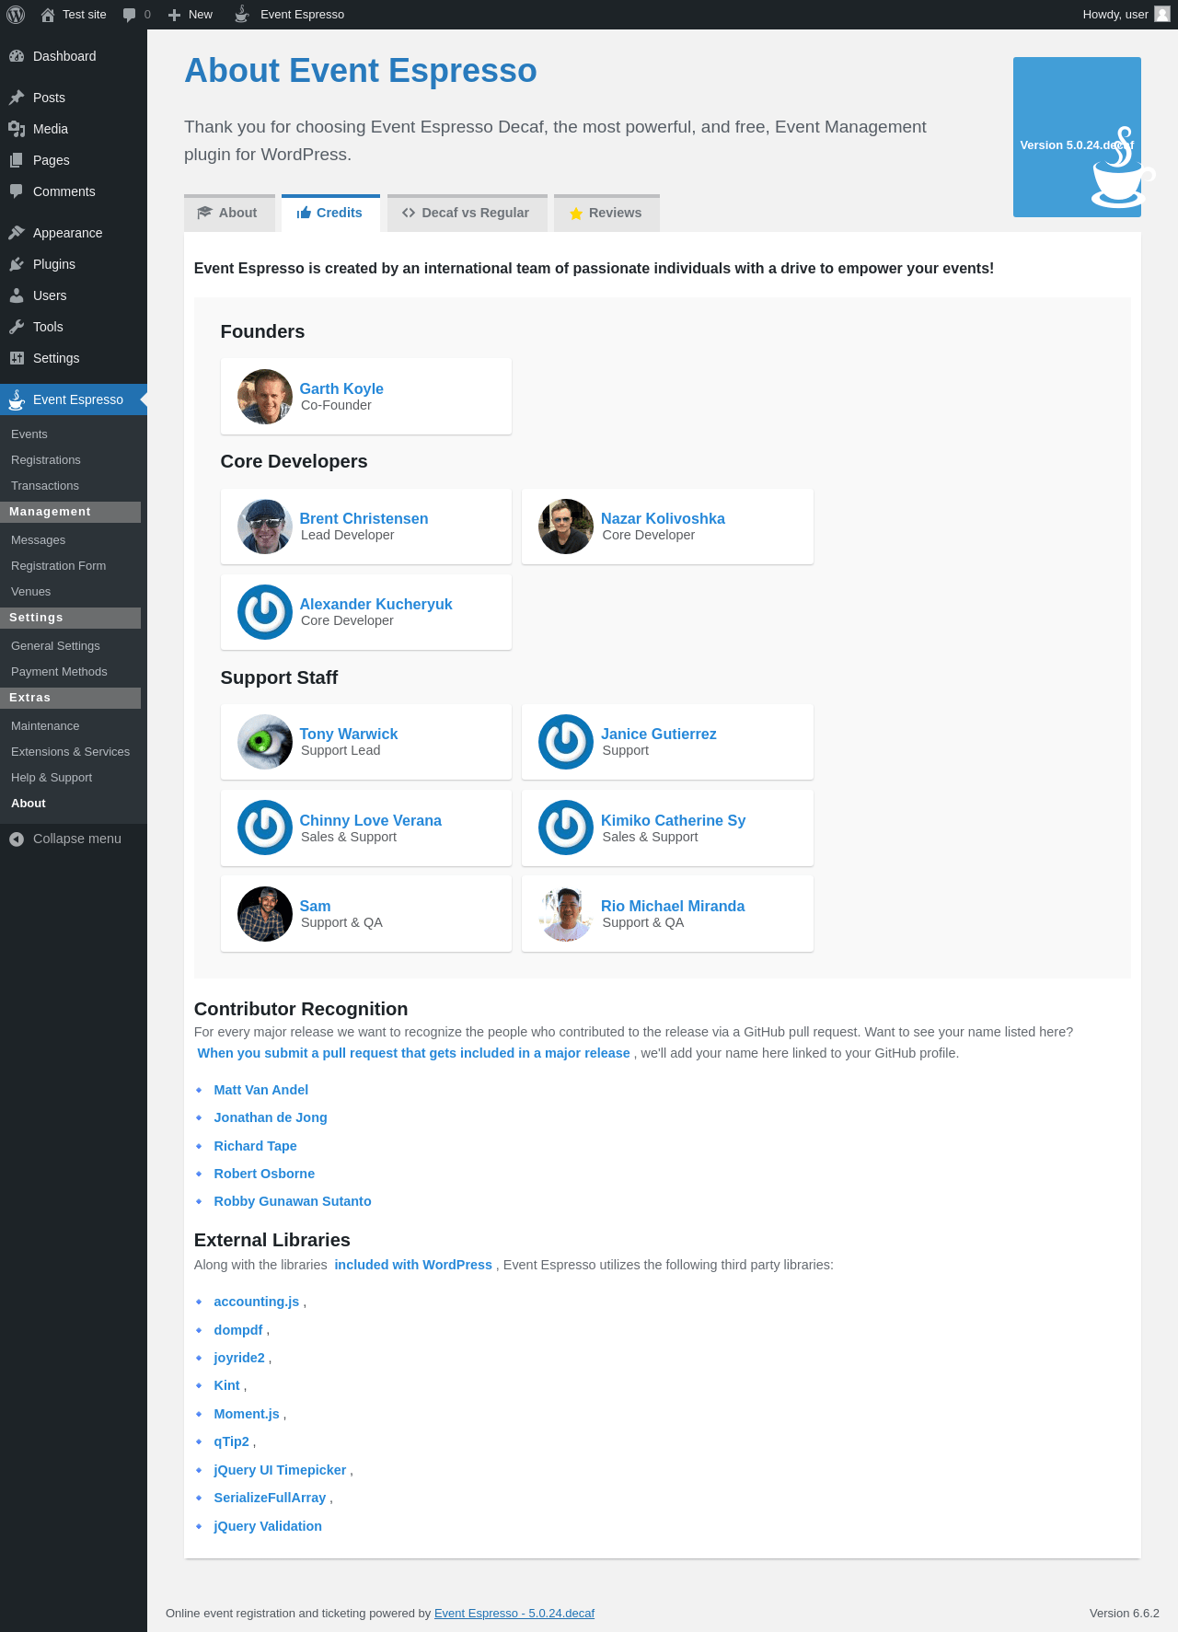The image size is (1178, 1632).
Task: Click the Settings sliders icon
Action: coord(17,358)
